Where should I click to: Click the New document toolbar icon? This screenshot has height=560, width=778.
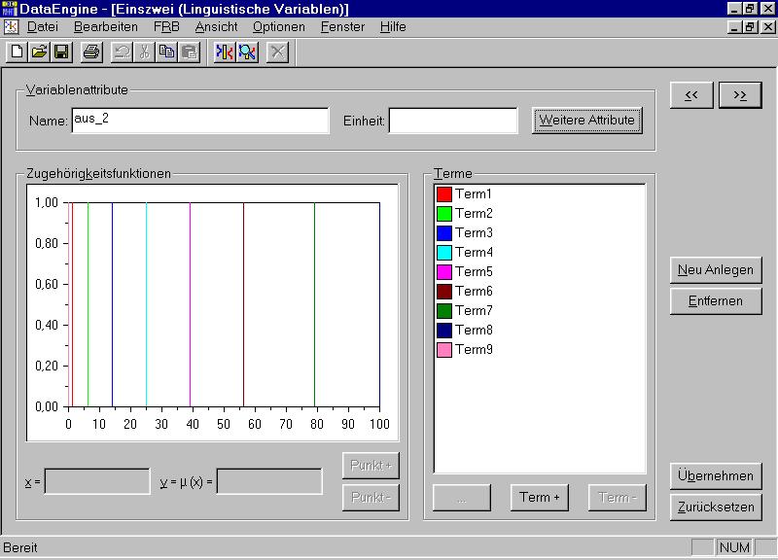coord(17,52)
